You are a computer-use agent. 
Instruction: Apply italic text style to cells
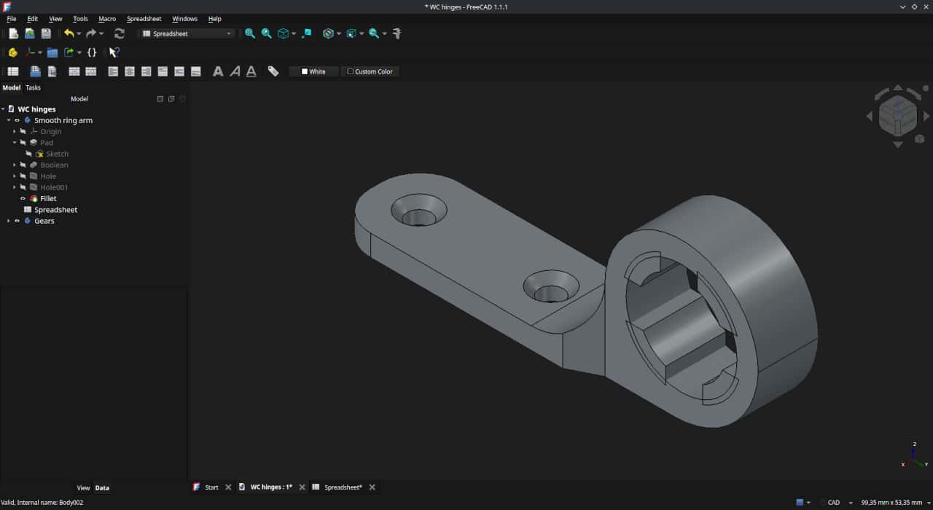tap(235, 71)
